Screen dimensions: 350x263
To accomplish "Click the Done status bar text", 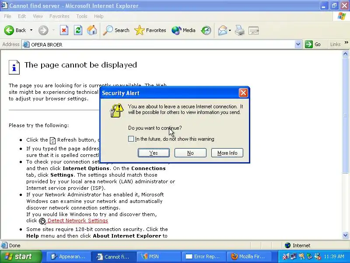I will pos(15,245).
